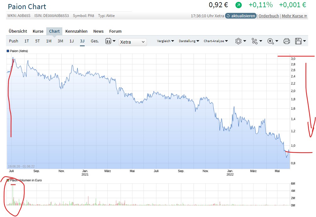Image resolution: width=316 pixels, height=217 pixels.
Task: Click the aktualisieren button
Action: [x=241, y=16]
